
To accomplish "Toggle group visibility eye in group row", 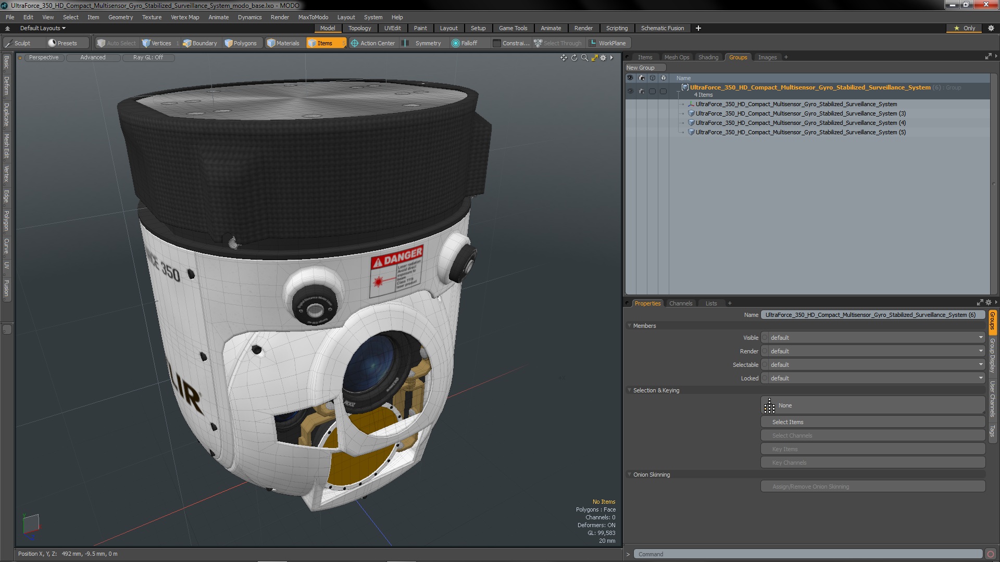I will pos(630,91).
